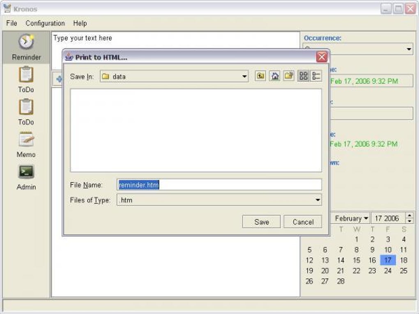This screenshot has height=314, width=419.
Task: Switch file chooser to Details view
Action: [x=316, y=76]
